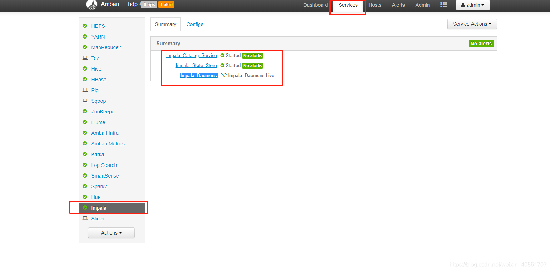
Task: Click Started status icon for Impala_Catalog_Service
Action: click(x=222, y=56)
